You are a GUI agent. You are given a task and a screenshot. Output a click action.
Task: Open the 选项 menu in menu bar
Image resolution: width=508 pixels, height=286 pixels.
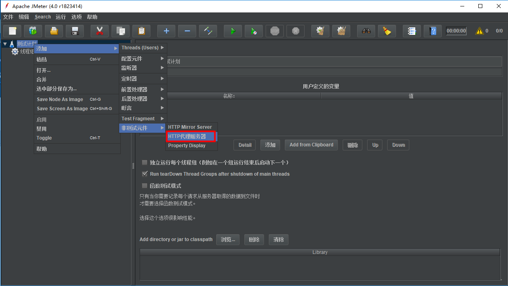[x=77, y=17]
